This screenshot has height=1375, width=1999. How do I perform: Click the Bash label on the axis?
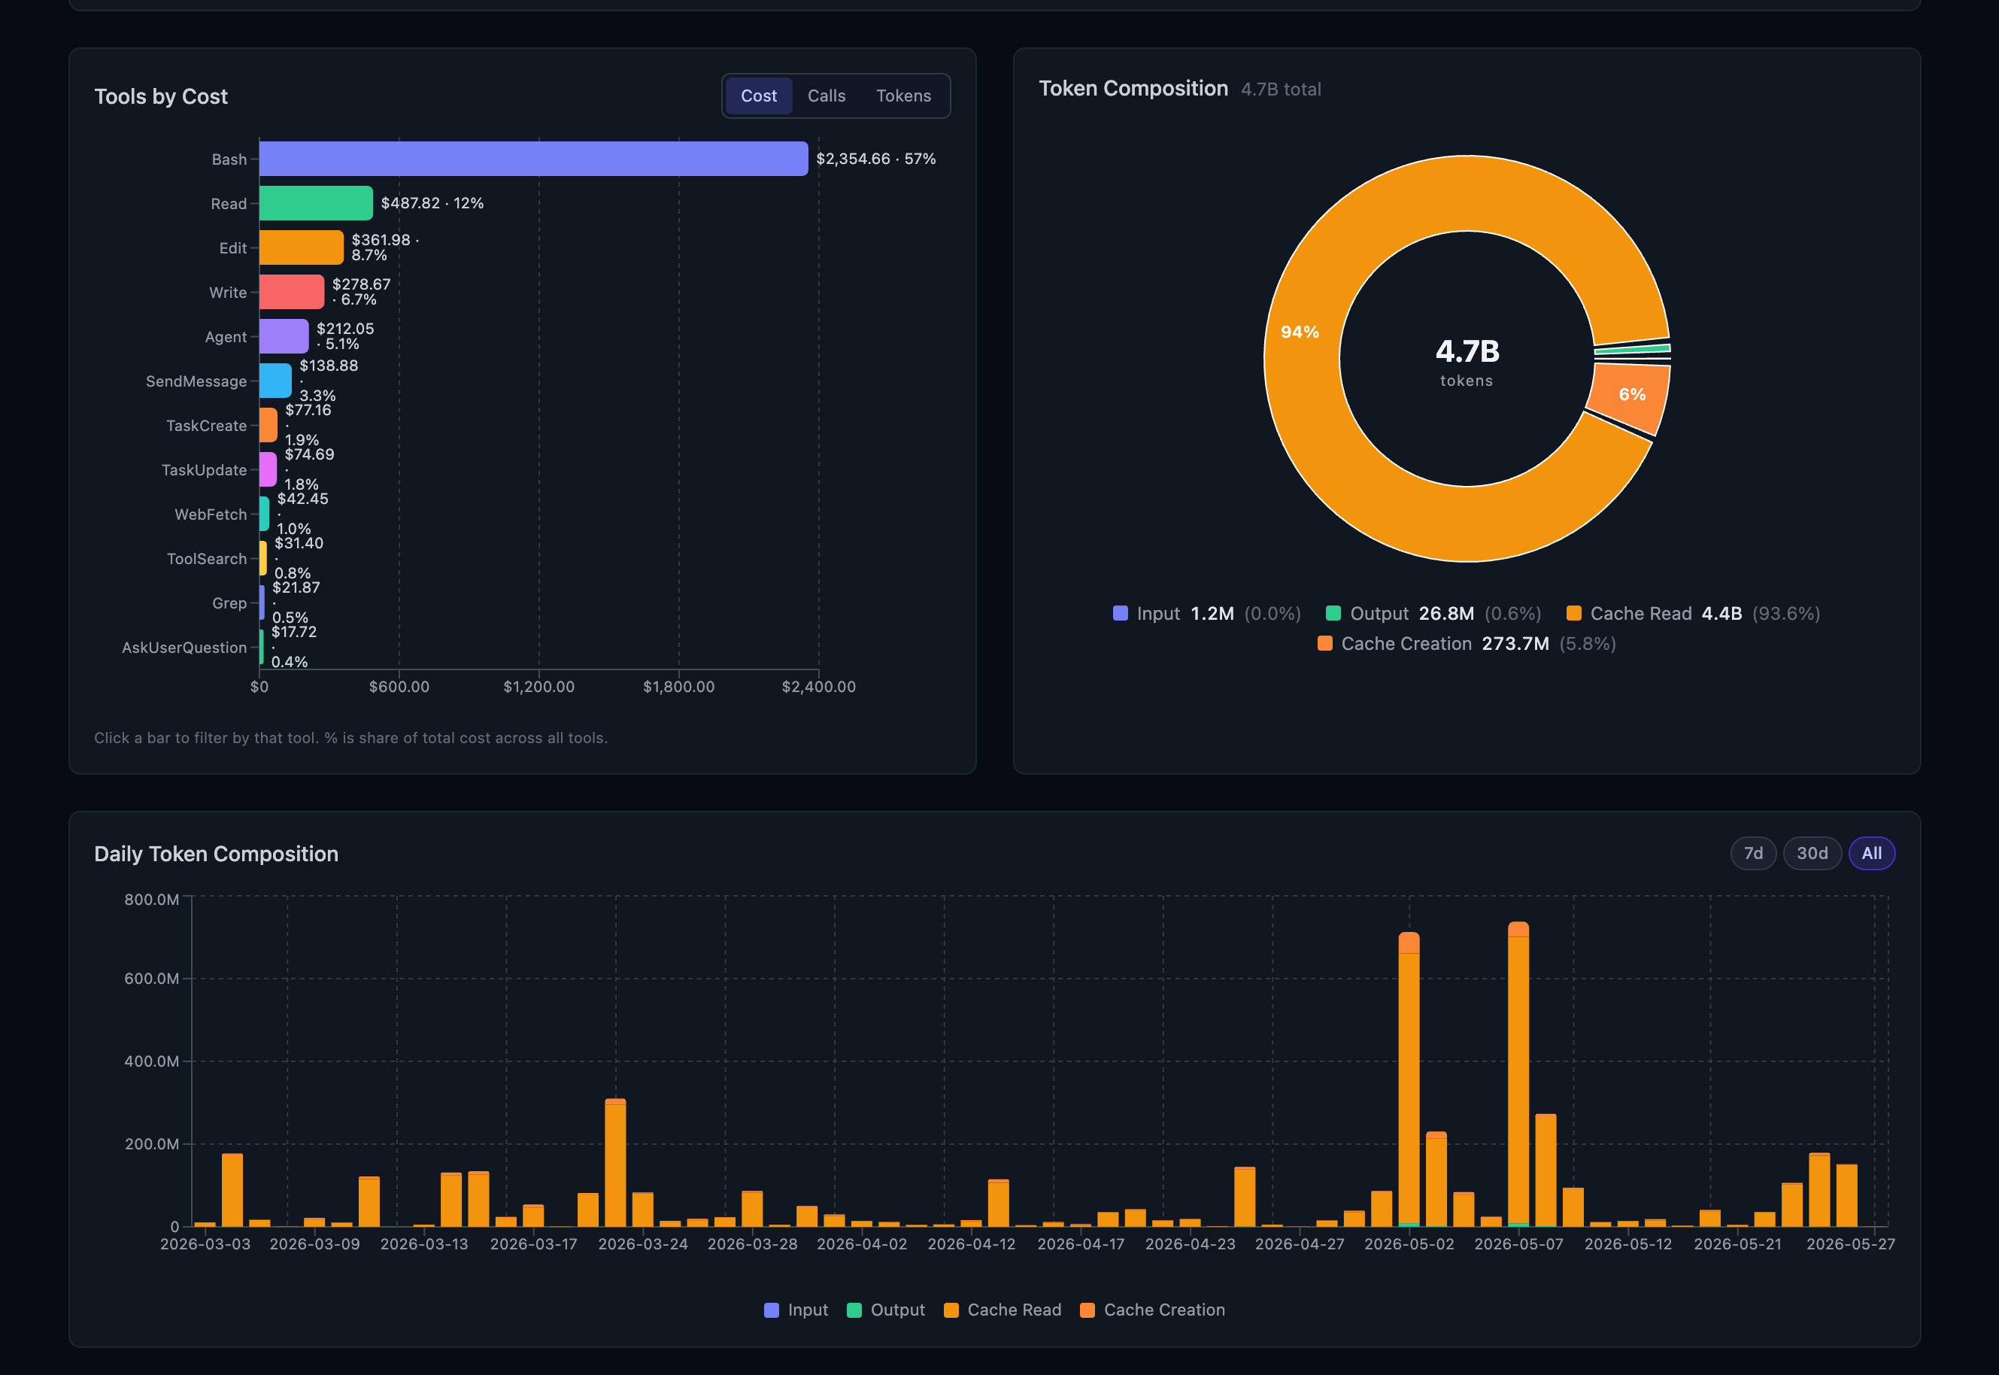point(229,159)
